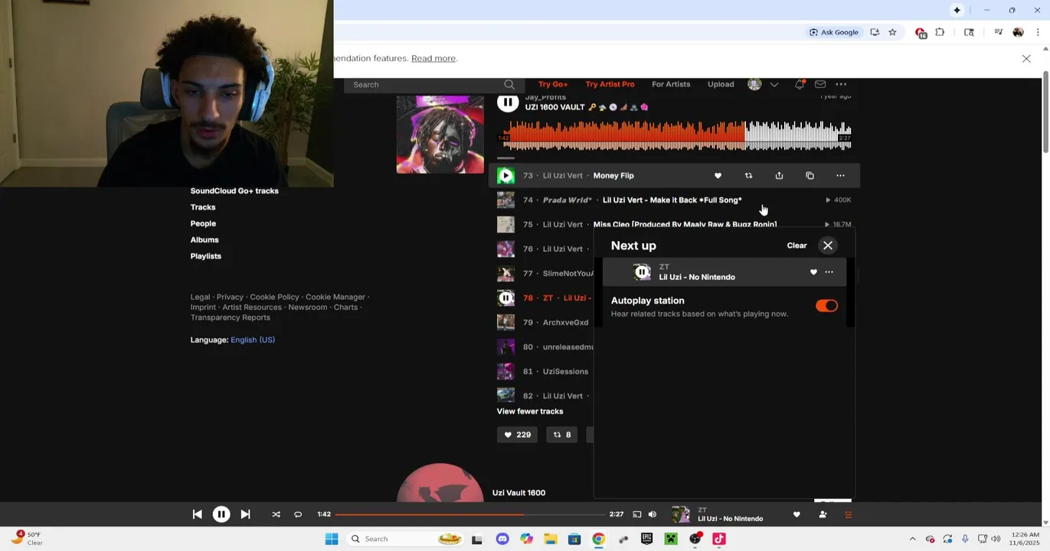The height and width of the screenshot is (551, 1050).
Task: Collapse list with View fewer tracks
Action: (530, 412)
